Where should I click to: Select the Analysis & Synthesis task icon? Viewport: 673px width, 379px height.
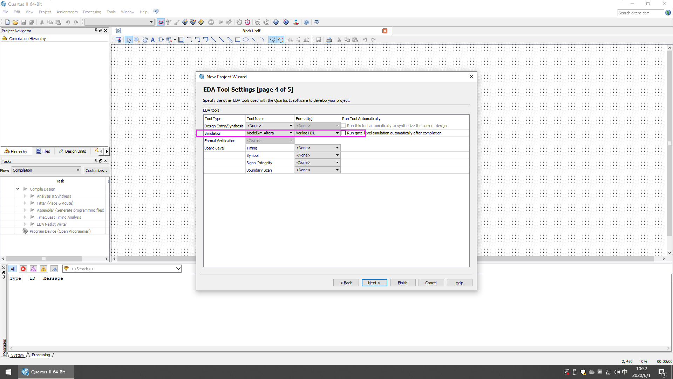click(32, 196)
